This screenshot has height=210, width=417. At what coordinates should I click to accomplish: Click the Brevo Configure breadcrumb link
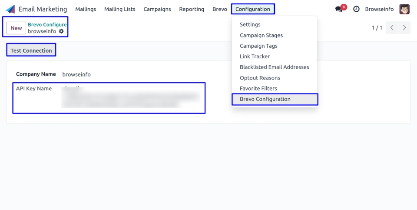(x=47, y=25)
